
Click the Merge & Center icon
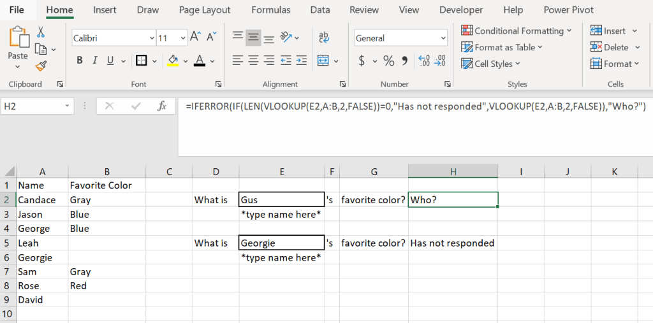pyautogui.click(x=323, y=61)
